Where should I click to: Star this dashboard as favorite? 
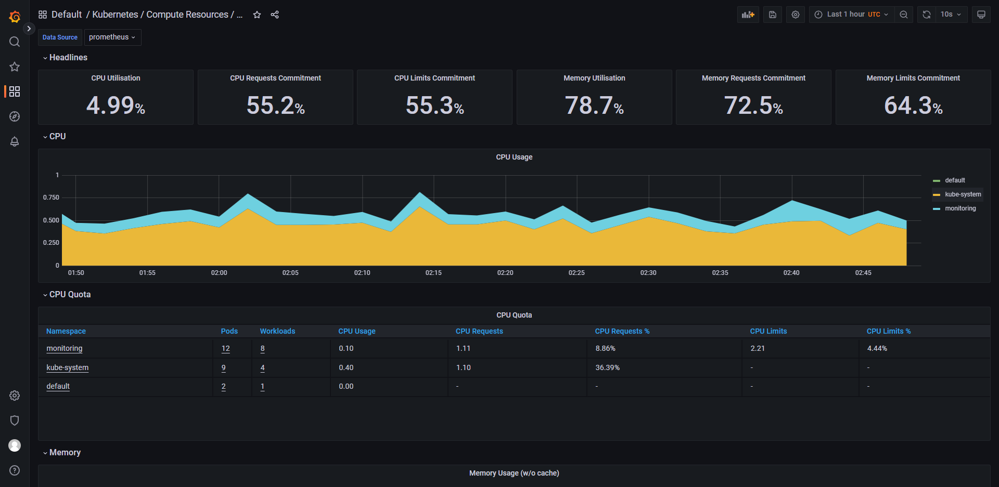click(257, 15)
